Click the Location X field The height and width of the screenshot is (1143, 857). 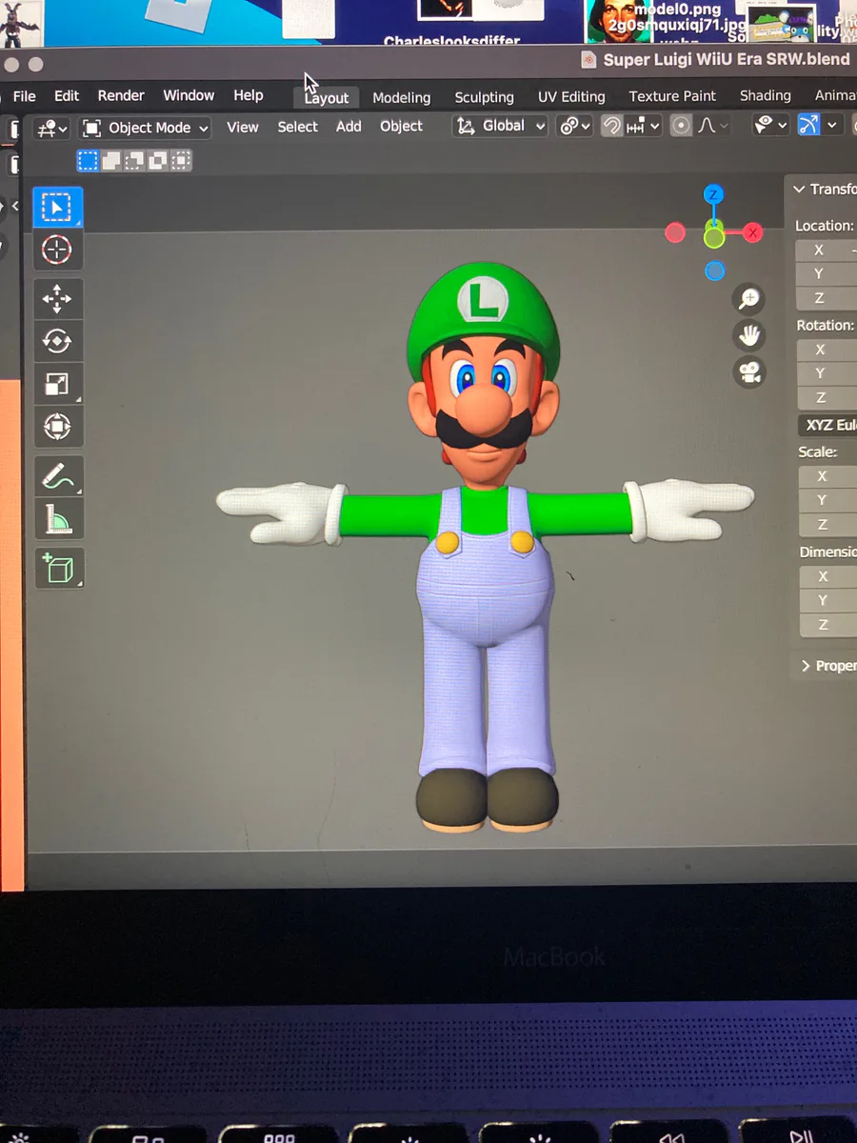pos(827,250)
